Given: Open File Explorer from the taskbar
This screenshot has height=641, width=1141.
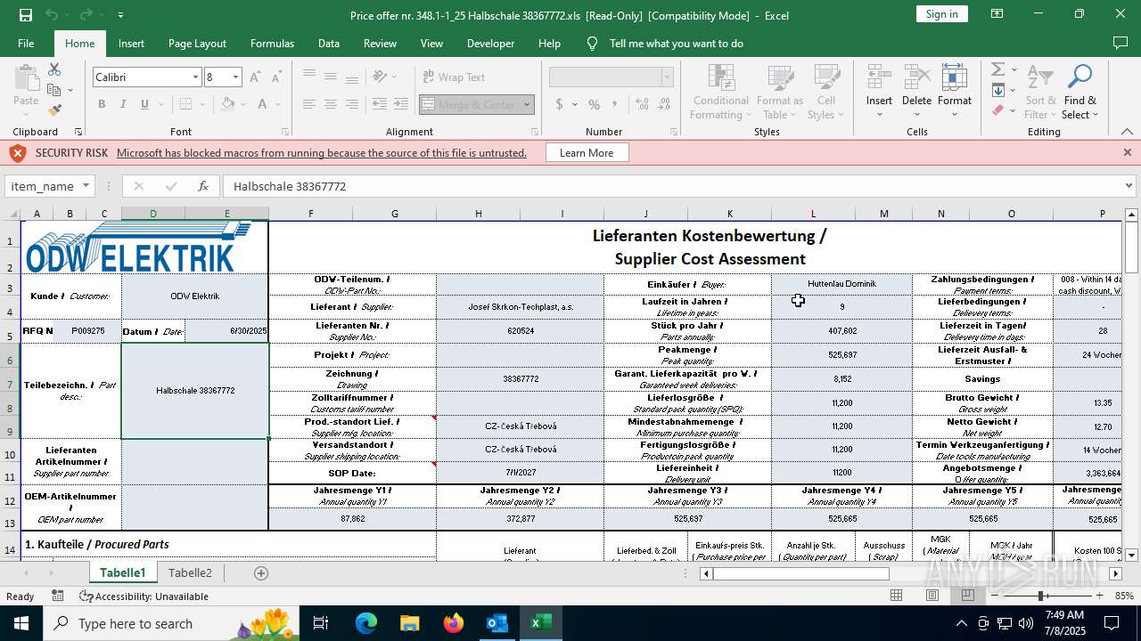Looking at the screenshot, I should pos(410,623).
